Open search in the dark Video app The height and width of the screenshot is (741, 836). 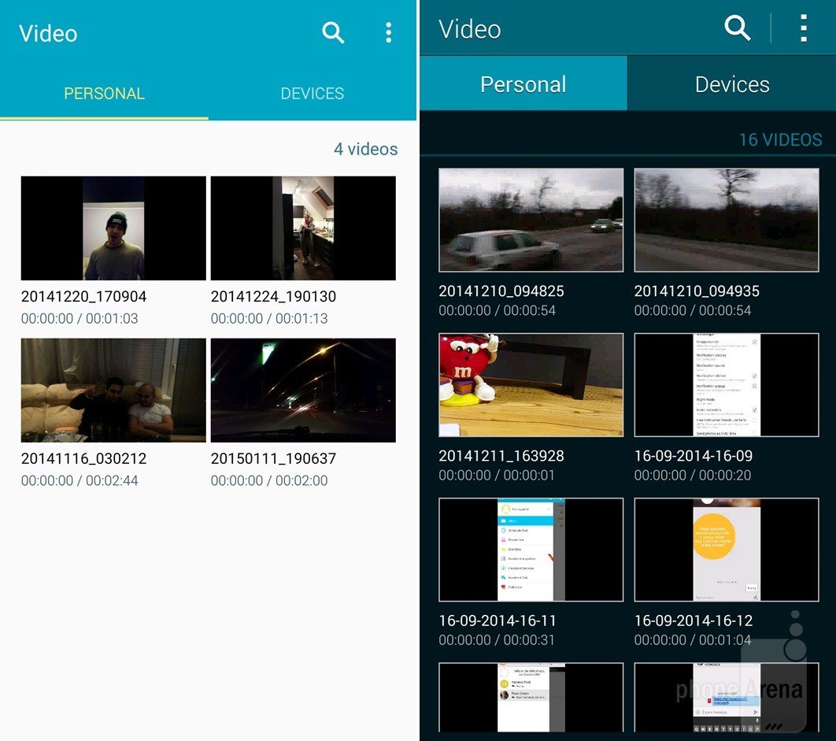pyautogui.click(x=738, y=28)
